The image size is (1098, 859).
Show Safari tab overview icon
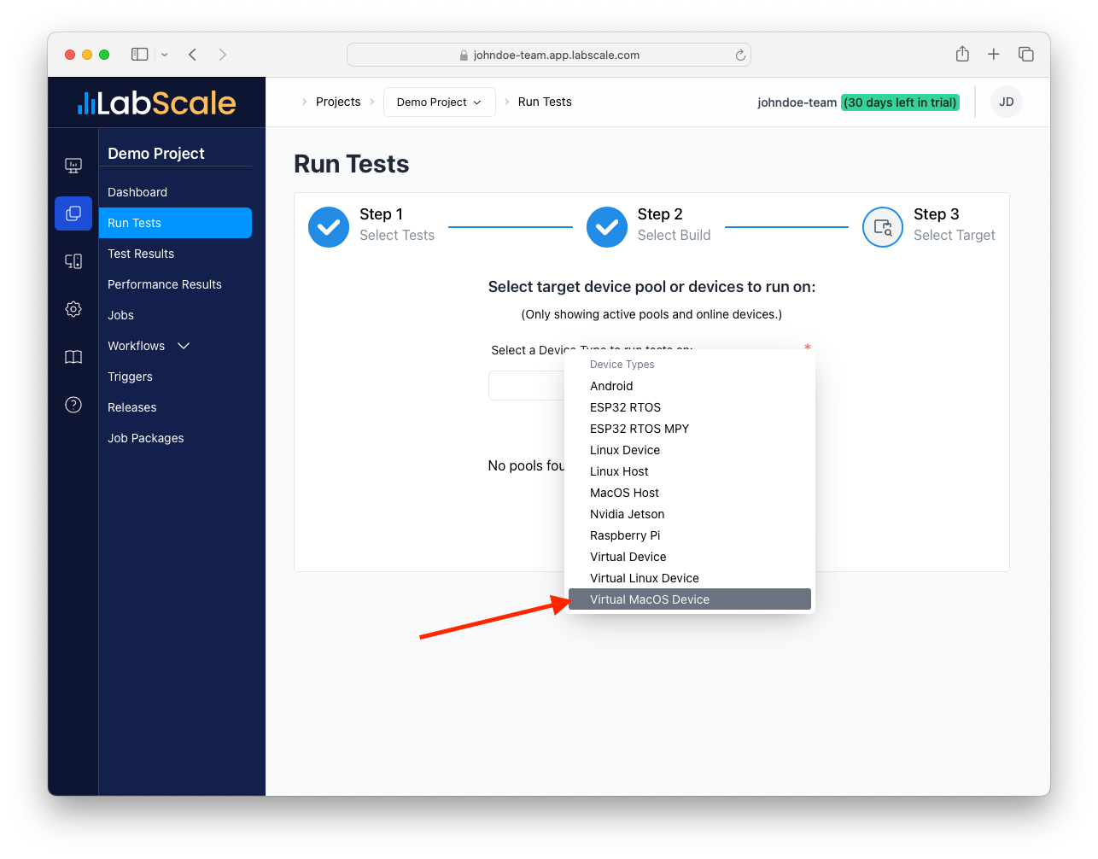pos(1026,55)
